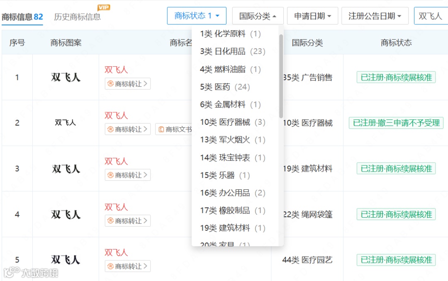Image resolution: width=448 pixels, height=281 pixels.
Task: Click the VIP badge icon
Action: (104, 7)
